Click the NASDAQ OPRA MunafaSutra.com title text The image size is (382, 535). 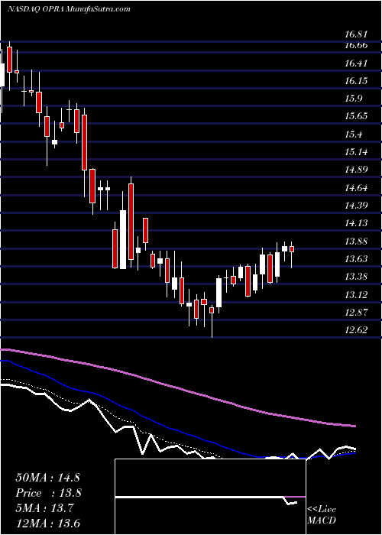69,9
